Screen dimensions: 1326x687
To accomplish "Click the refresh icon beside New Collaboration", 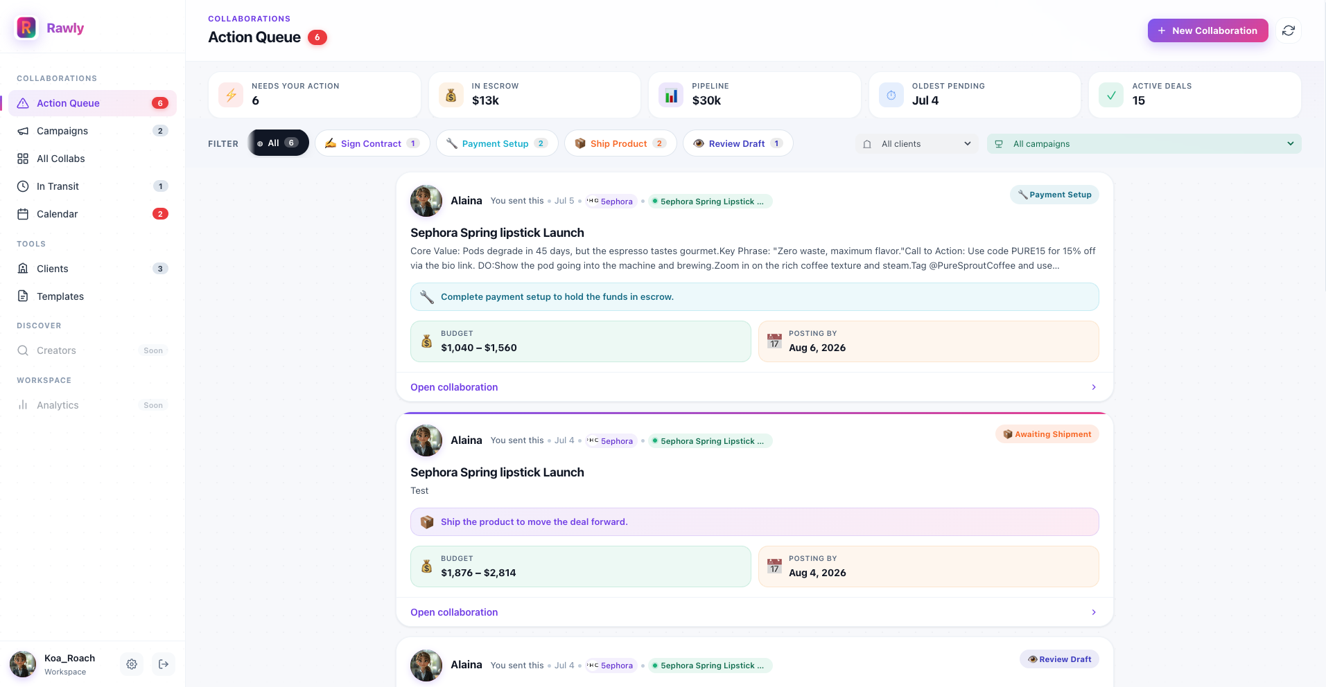I will click(1289, 30).
